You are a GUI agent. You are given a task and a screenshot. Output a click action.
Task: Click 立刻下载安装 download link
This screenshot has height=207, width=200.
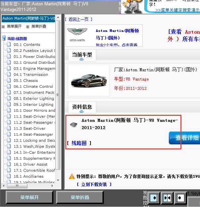94,184
